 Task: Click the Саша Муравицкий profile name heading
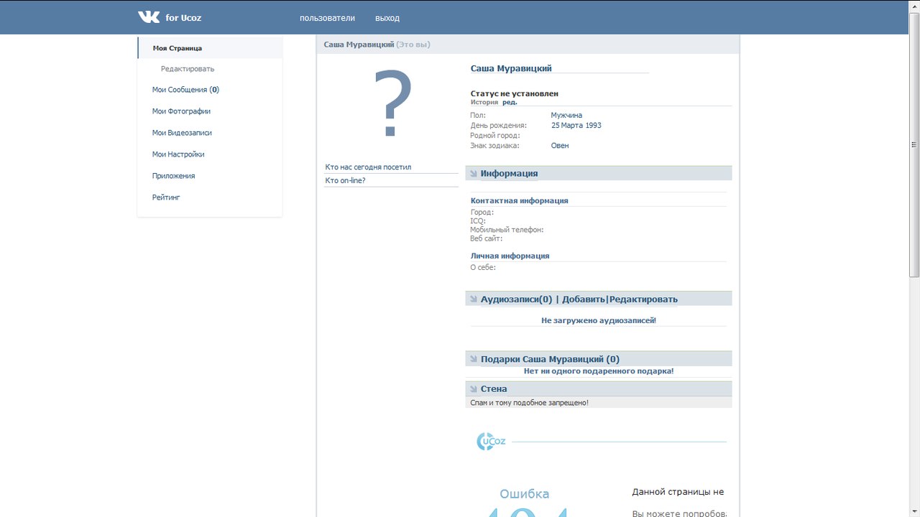pos(511,68)
